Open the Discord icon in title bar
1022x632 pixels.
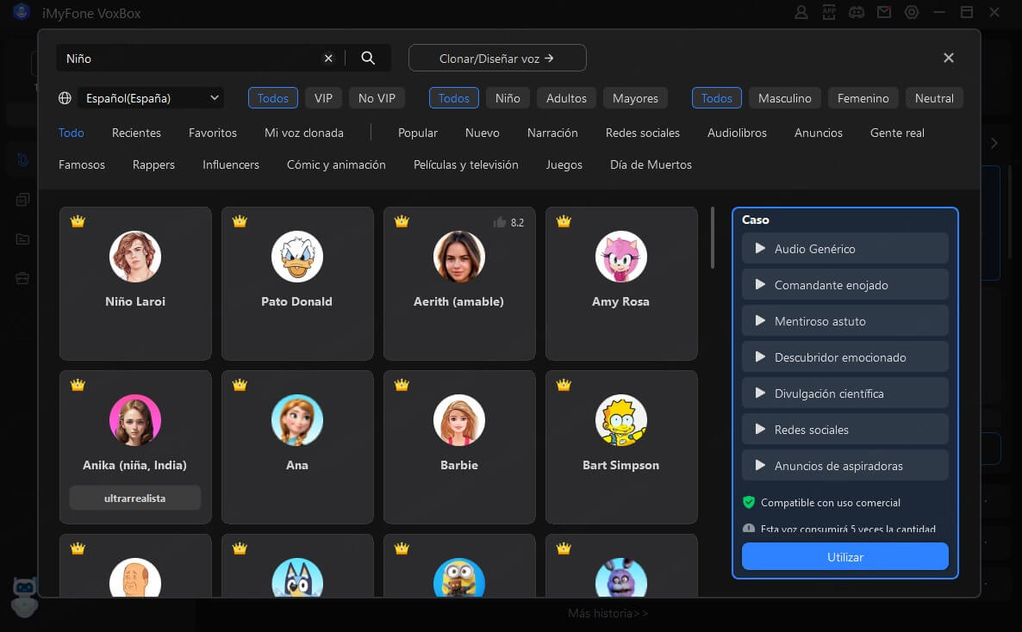[856, 12]
